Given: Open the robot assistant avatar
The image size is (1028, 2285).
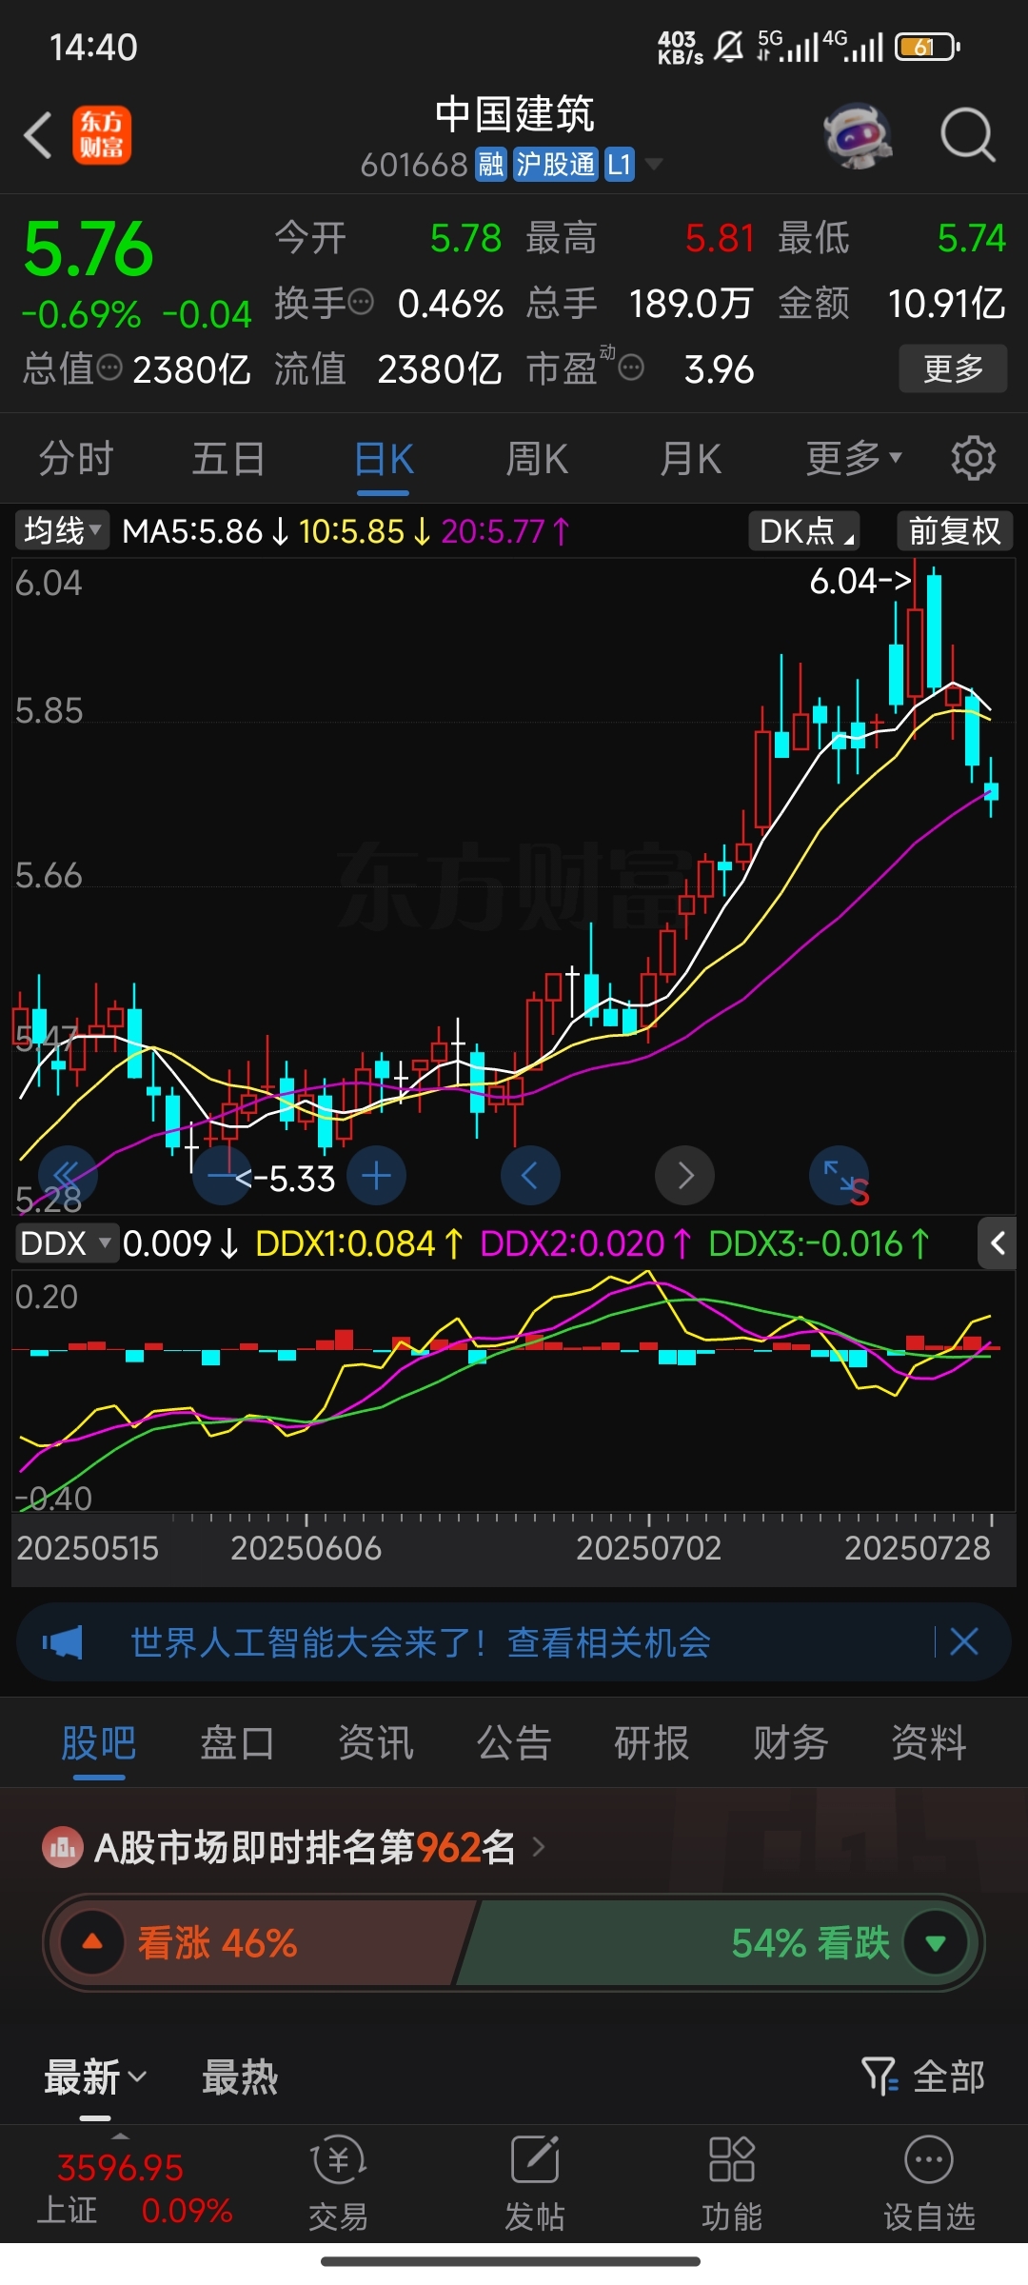Looking at the screenshot, I should 858,135.
